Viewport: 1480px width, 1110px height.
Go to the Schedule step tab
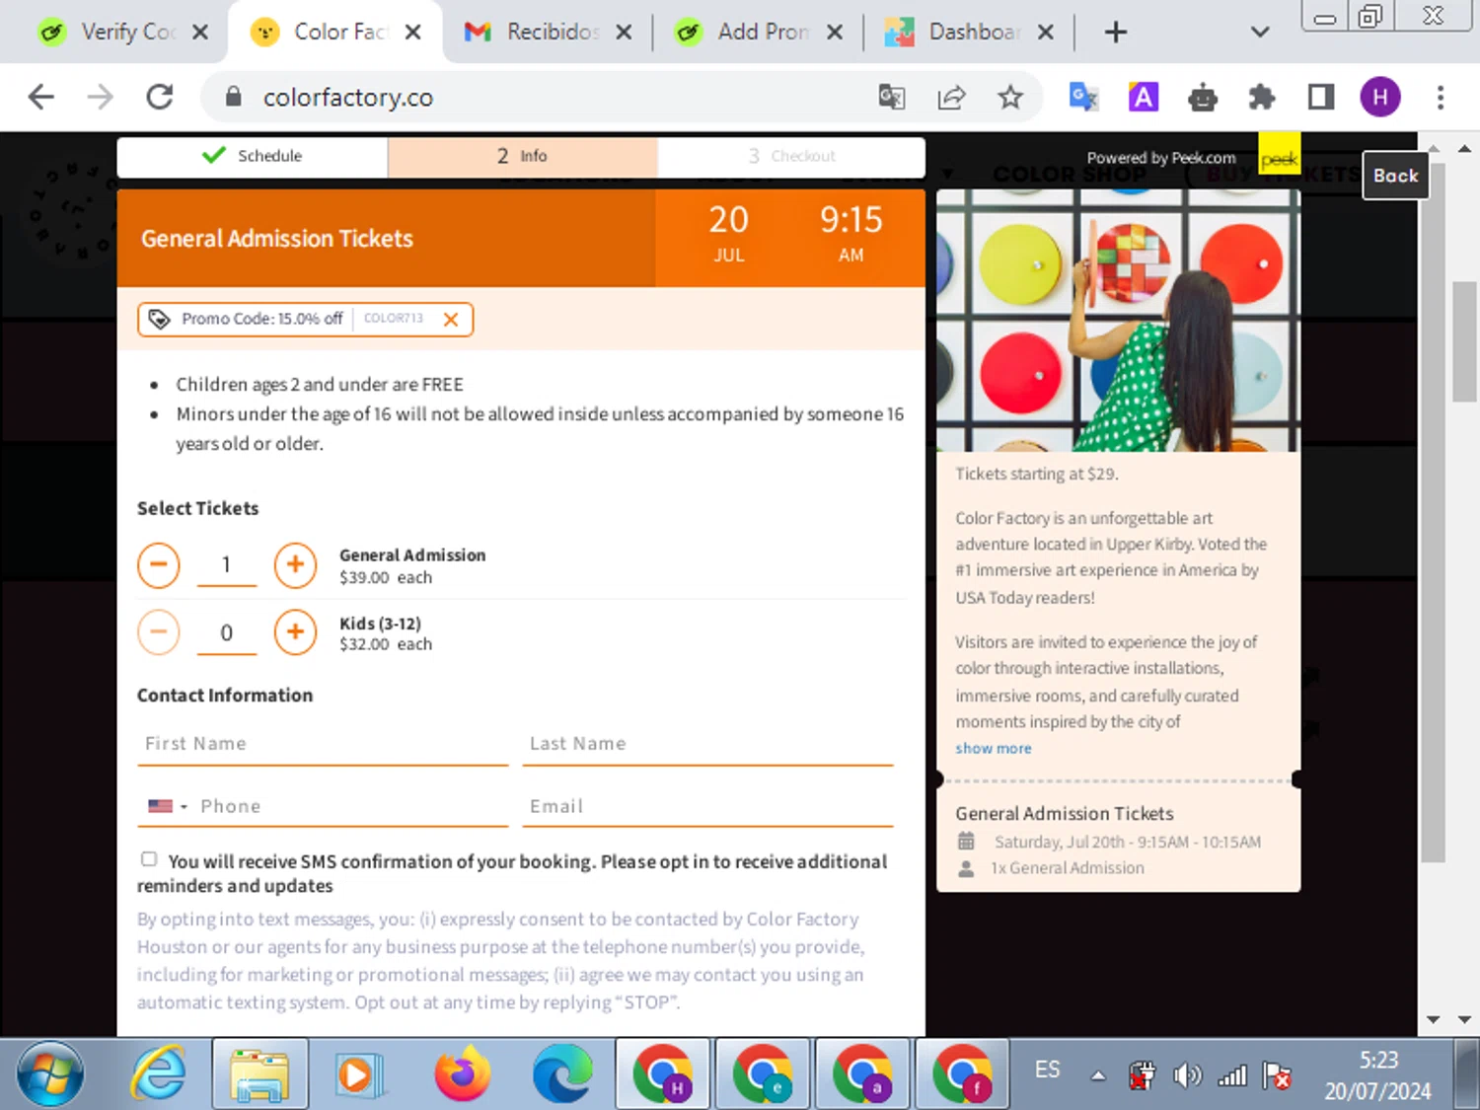click(253, 156)
